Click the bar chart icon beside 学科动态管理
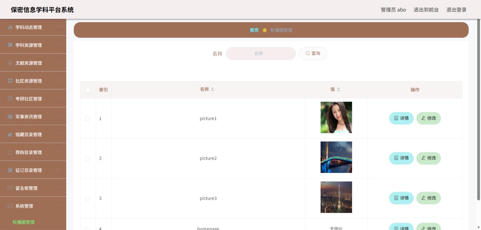The width and height of the screenshot is (481, 230). click(x=10, y=27)
